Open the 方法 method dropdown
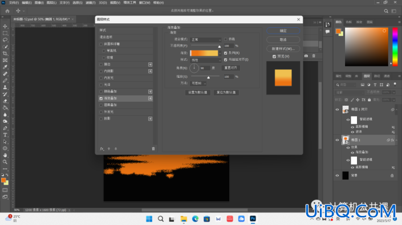The height and width of the screenshot is (225, 402). [198, 84]
